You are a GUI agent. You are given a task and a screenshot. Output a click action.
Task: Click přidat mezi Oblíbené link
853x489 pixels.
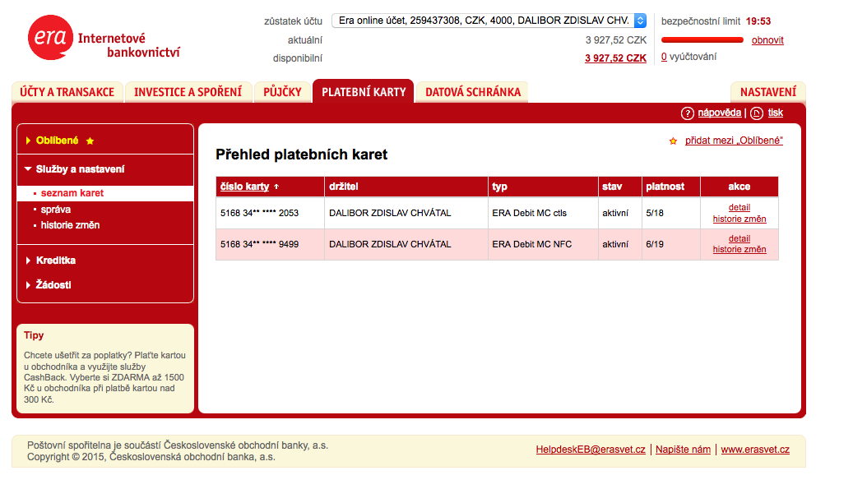point(734,141)
